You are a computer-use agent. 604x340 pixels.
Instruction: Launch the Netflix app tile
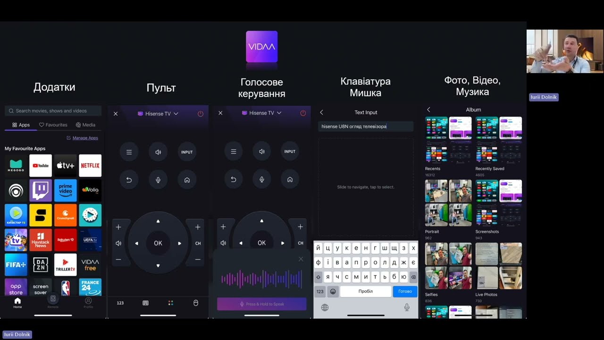click(90, 165)
